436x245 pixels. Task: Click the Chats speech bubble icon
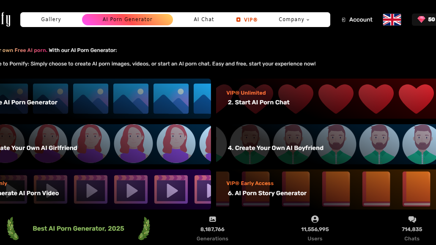point(412,220)
